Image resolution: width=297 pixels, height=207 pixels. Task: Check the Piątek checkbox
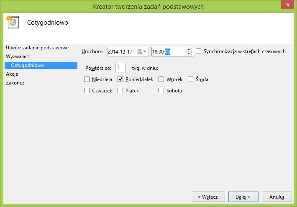[x=120, y=90]
